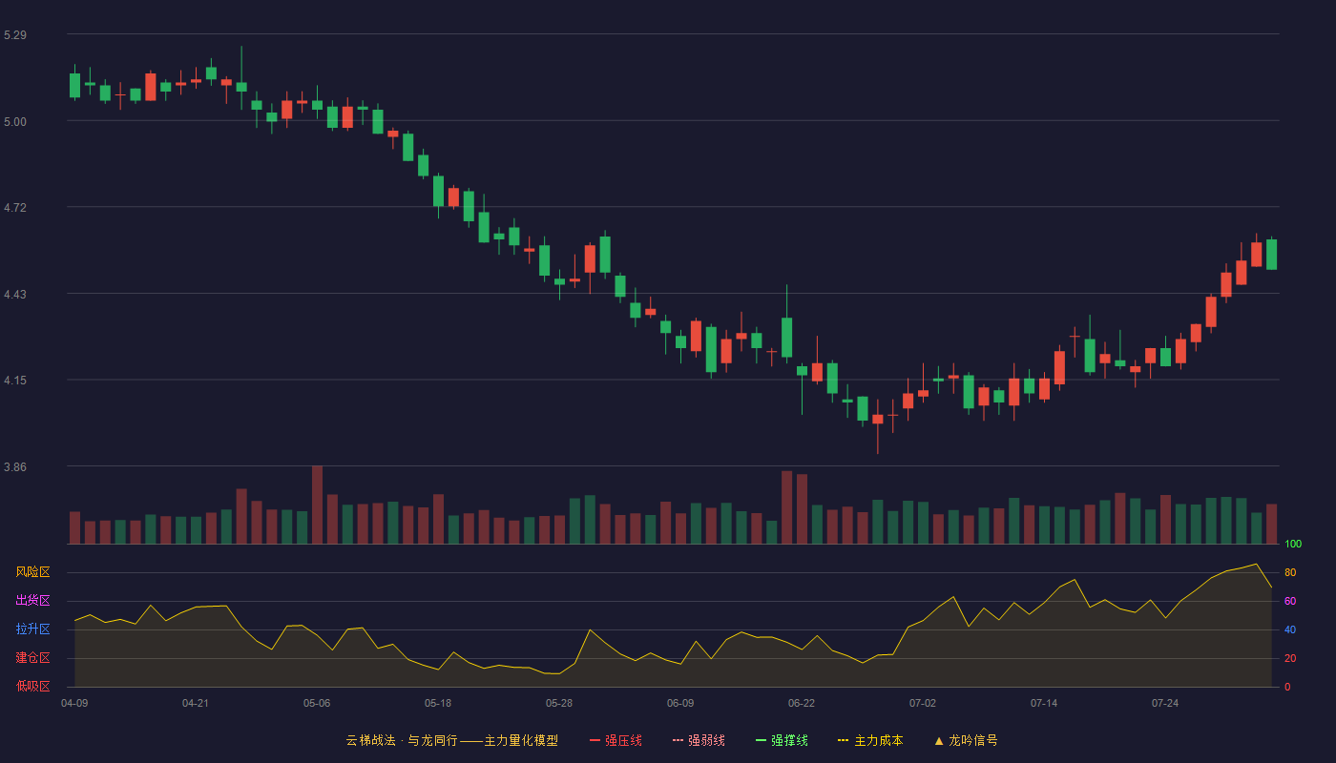
Task: Select the last green candlestick at chart's right end
Action: tap(1271, 254)
